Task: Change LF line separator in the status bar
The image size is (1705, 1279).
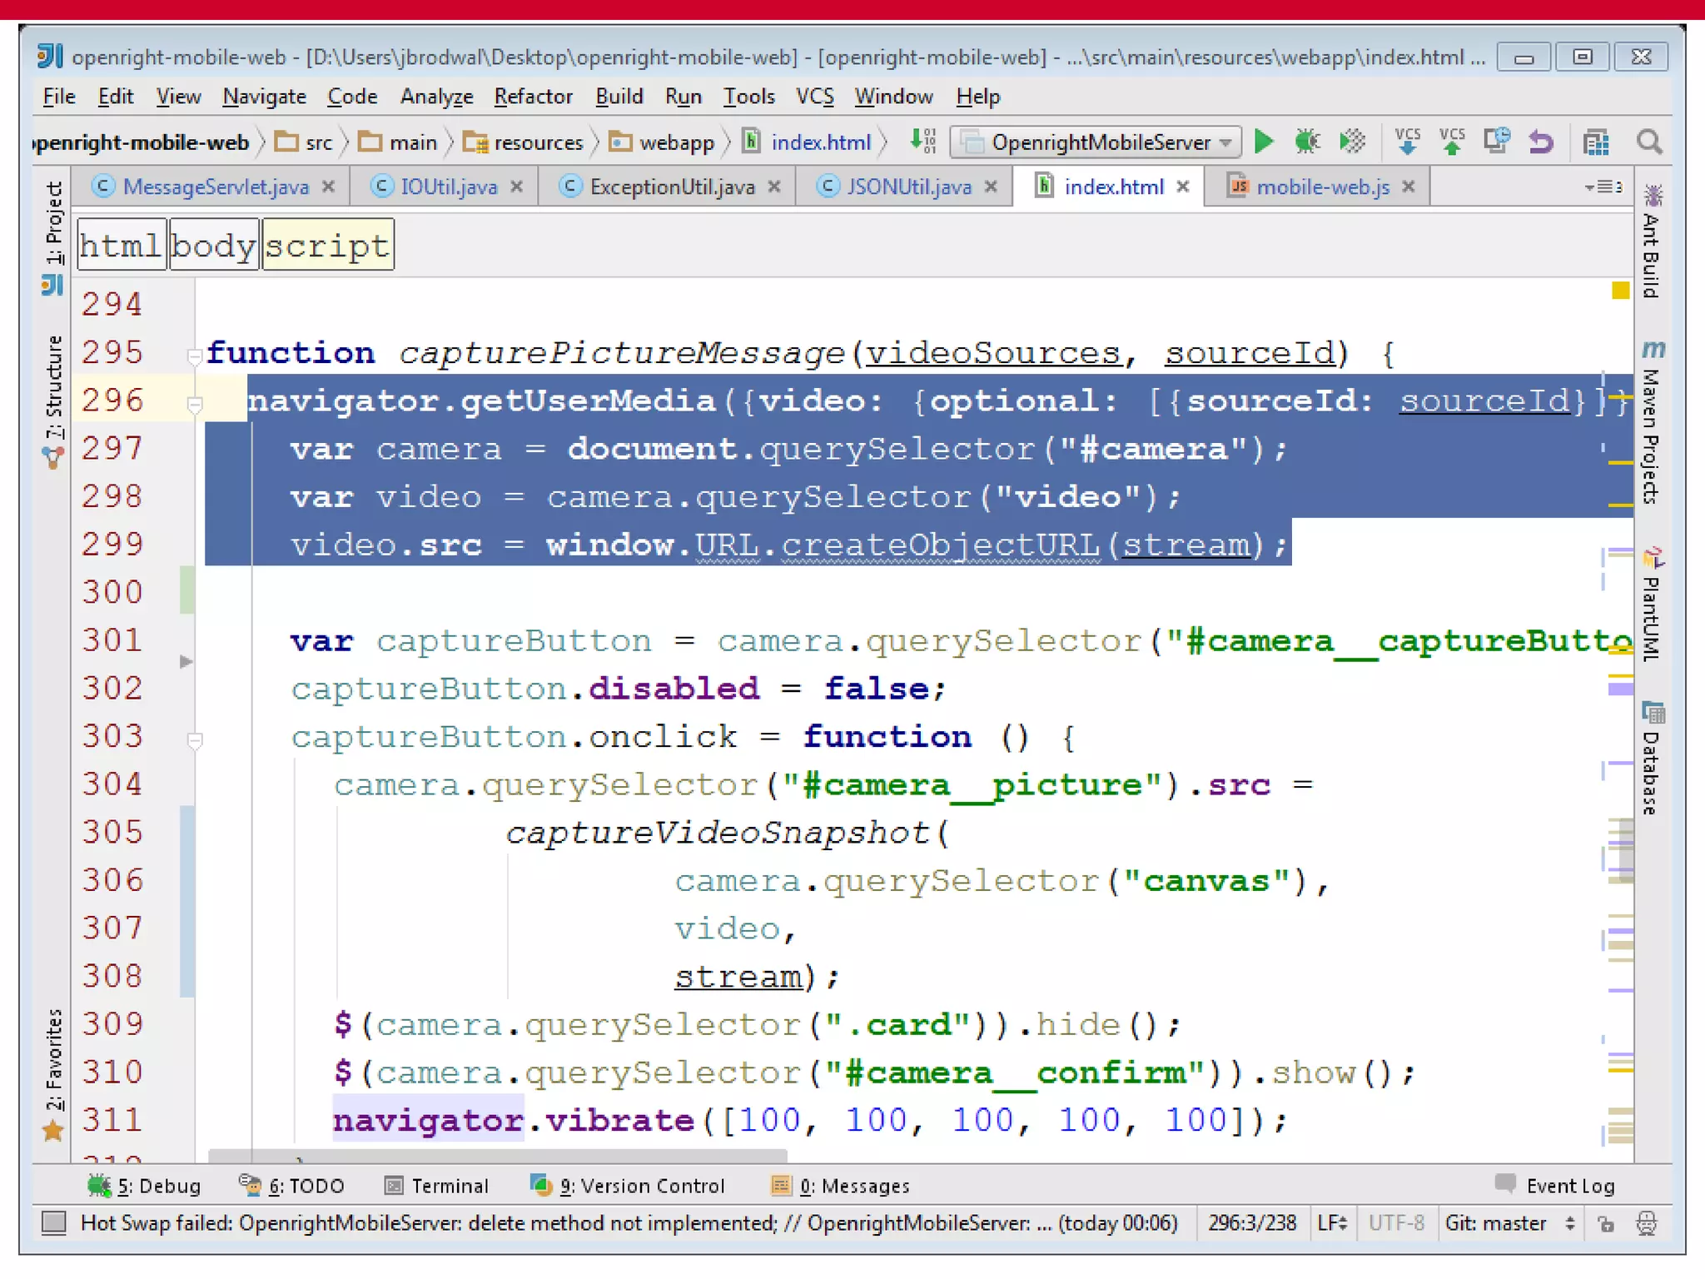Action: (x=1332, y=1223)
